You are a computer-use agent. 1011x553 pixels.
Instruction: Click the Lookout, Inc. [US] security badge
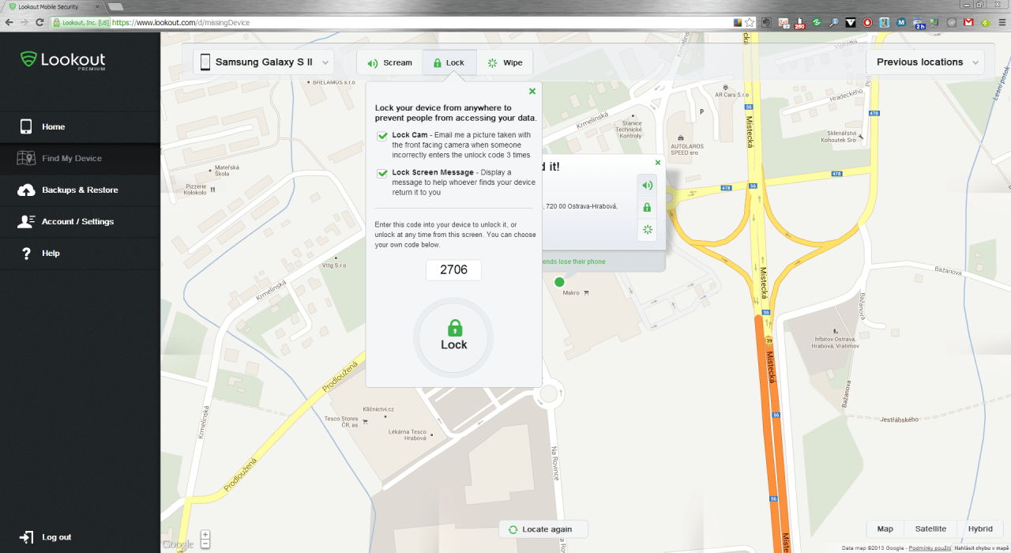[81, 23]
